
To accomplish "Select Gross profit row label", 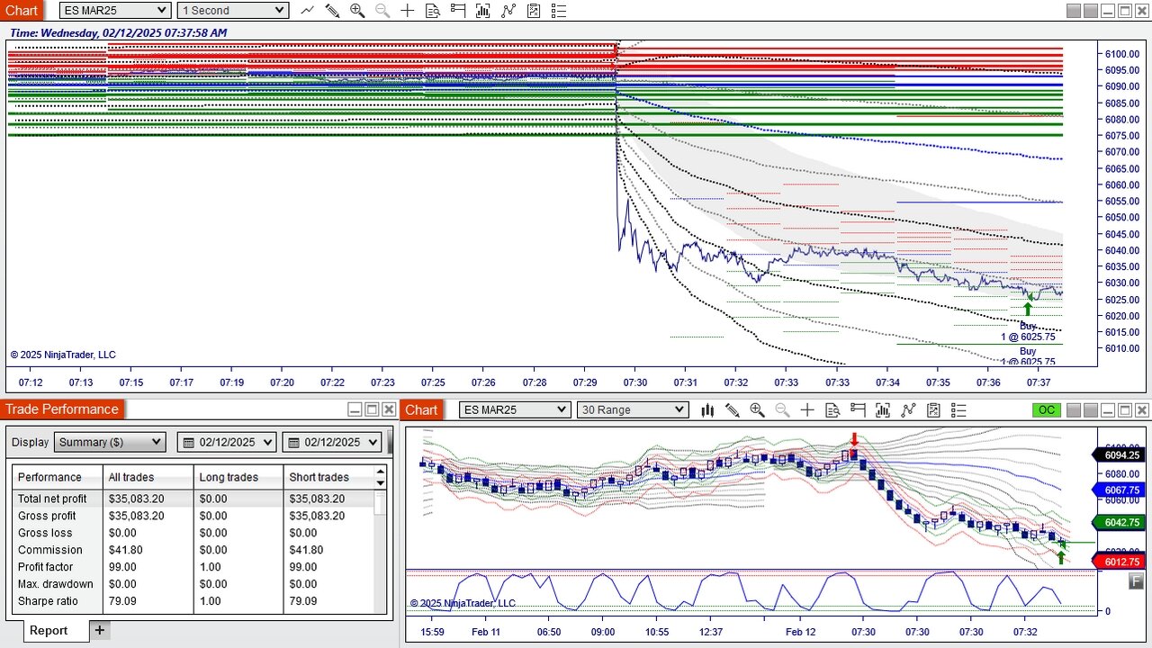I will click(47, 516).
